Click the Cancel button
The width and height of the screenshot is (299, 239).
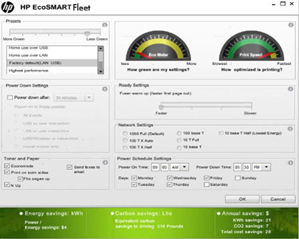click(x=278, y=199)
